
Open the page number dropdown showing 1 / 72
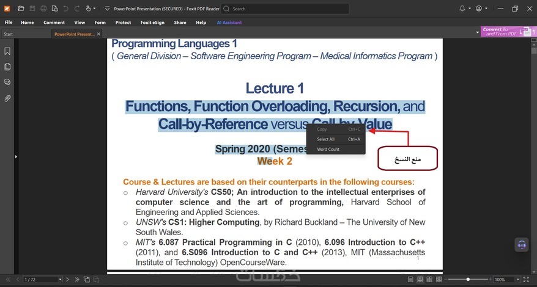pos(43,280)
